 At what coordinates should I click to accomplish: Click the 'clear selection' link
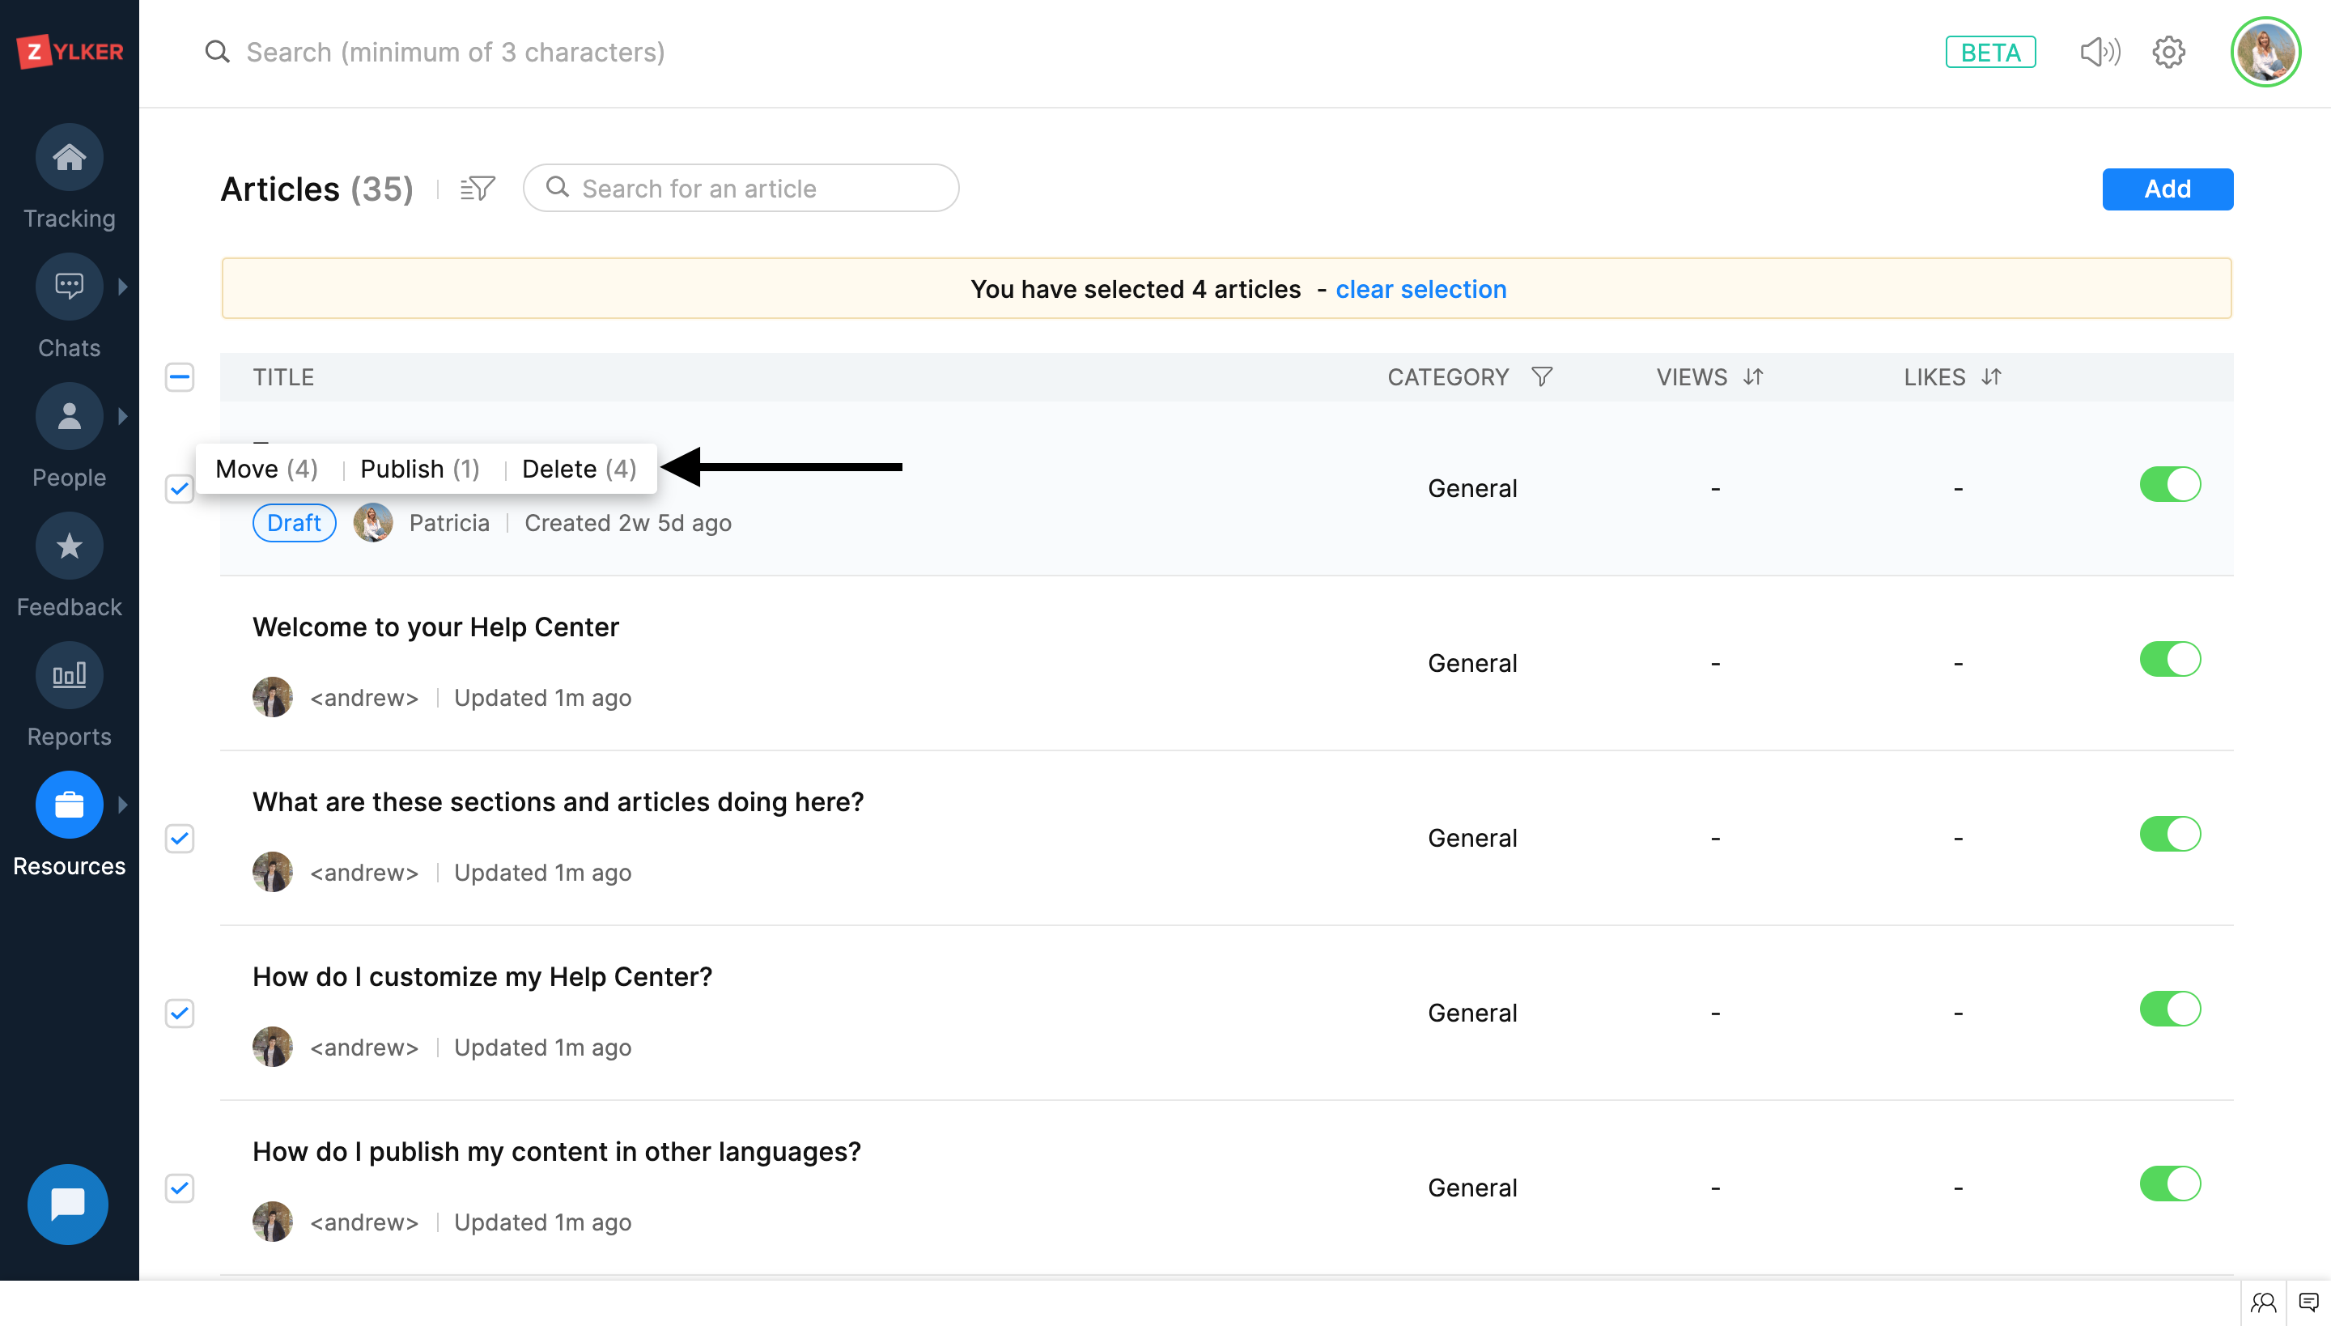tap(1420, 290)
